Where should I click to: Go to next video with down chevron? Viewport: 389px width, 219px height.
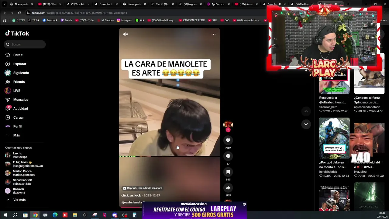tap(306, 124)
